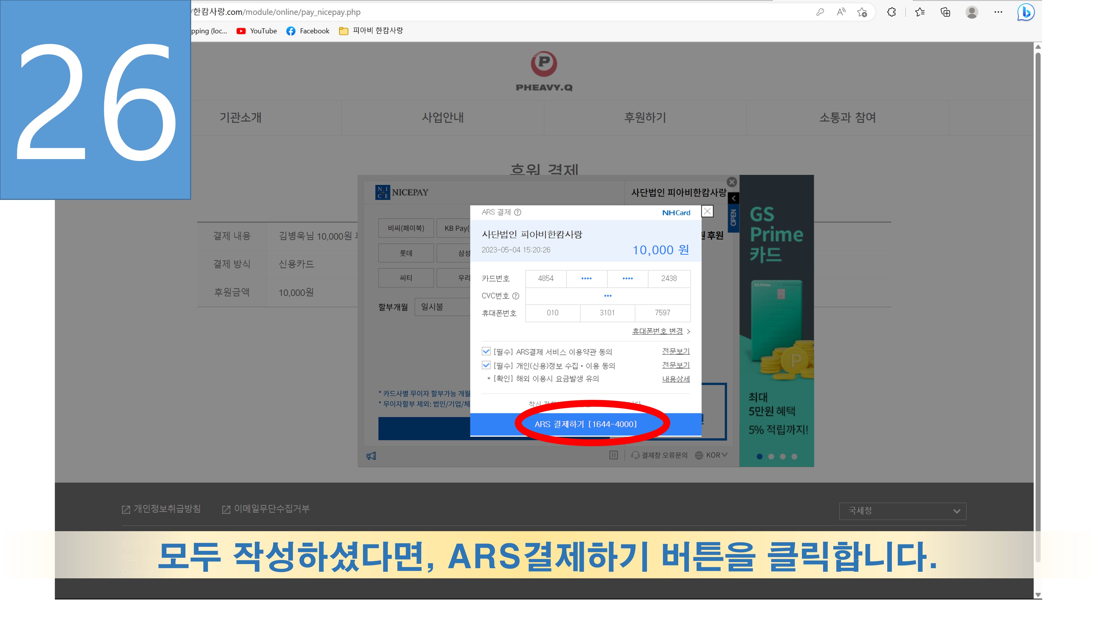Open the KOR language dropdown

(712, 455)
